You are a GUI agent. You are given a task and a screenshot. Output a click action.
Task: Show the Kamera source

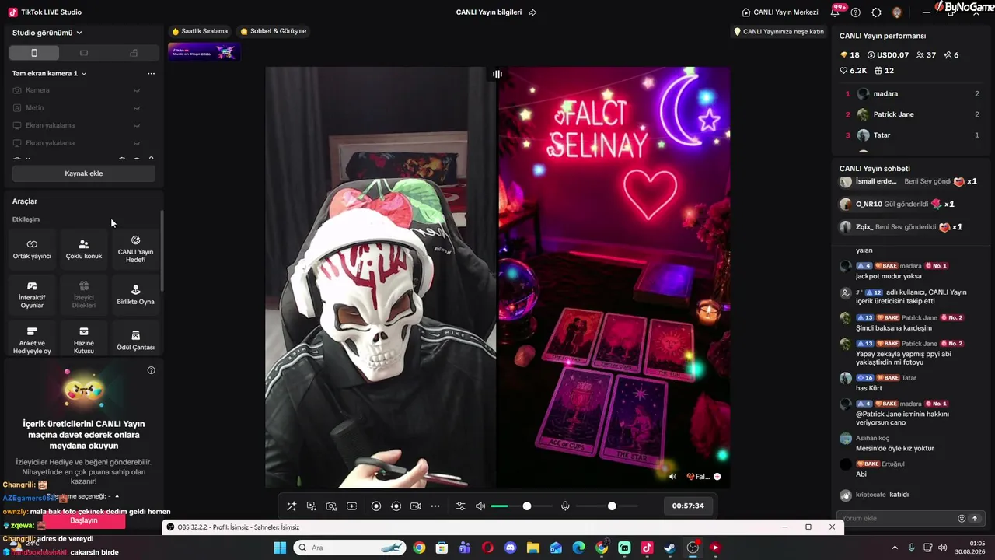137,90
